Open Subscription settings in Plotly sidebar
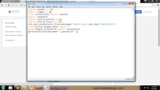 click(x=13, y=32)
